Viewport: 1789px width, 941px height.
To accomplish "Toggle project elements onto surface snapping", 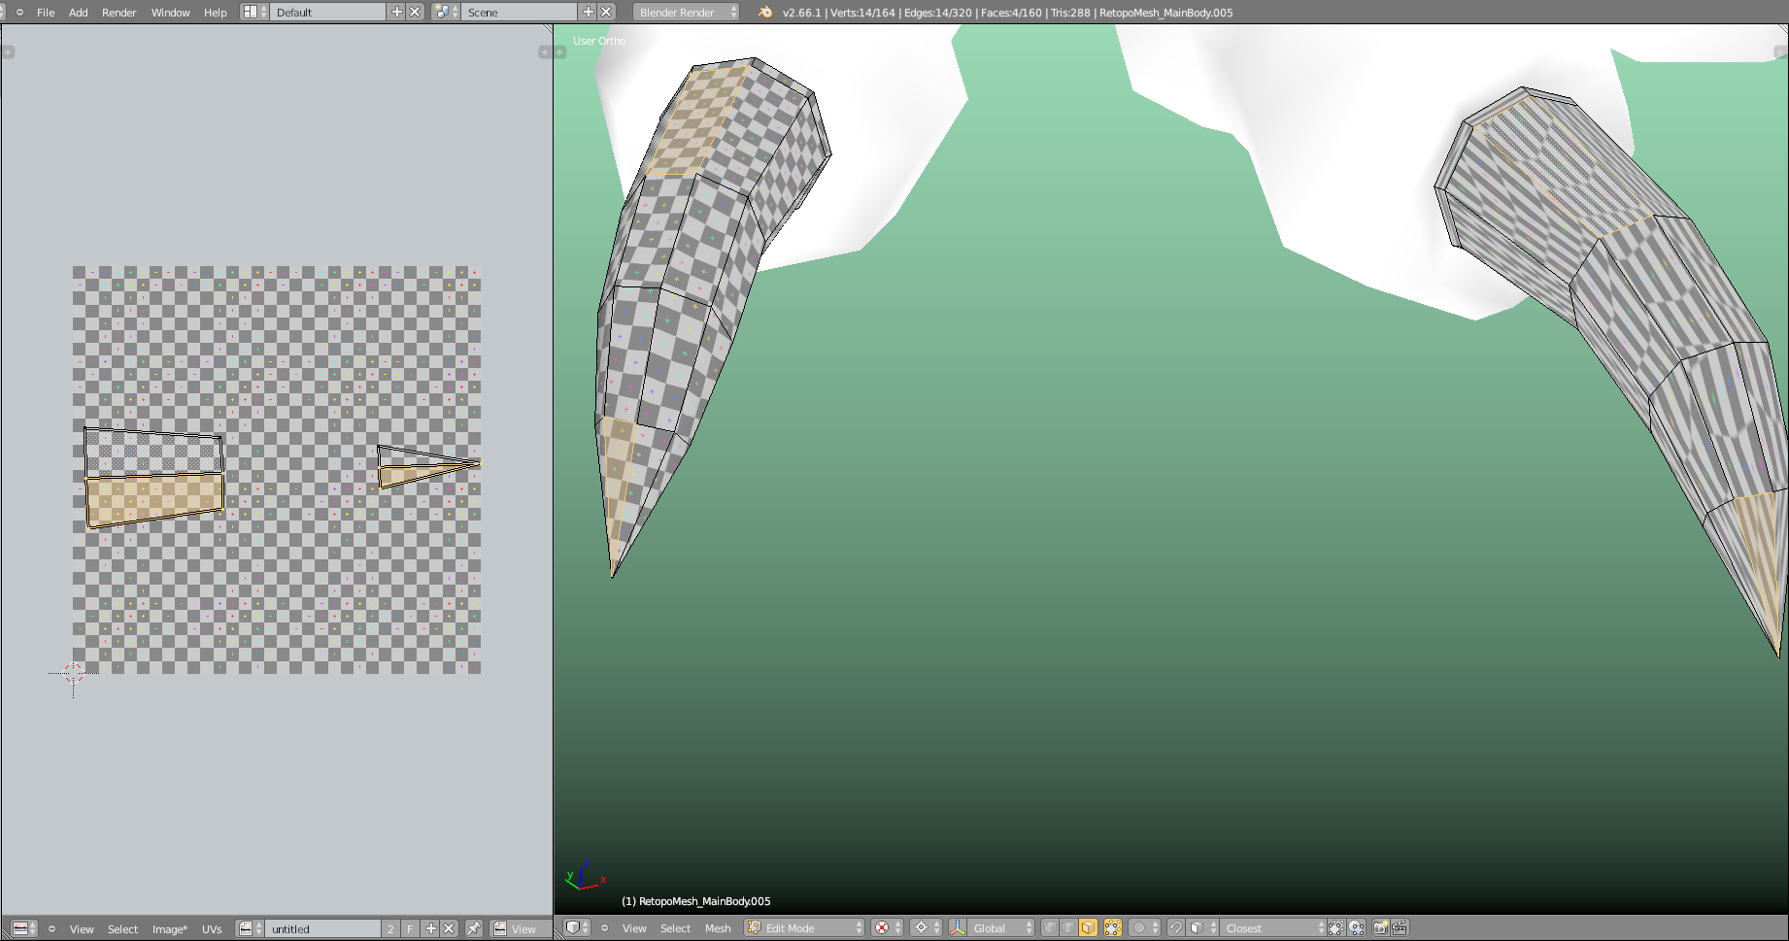I will [x=1356, y=927].
